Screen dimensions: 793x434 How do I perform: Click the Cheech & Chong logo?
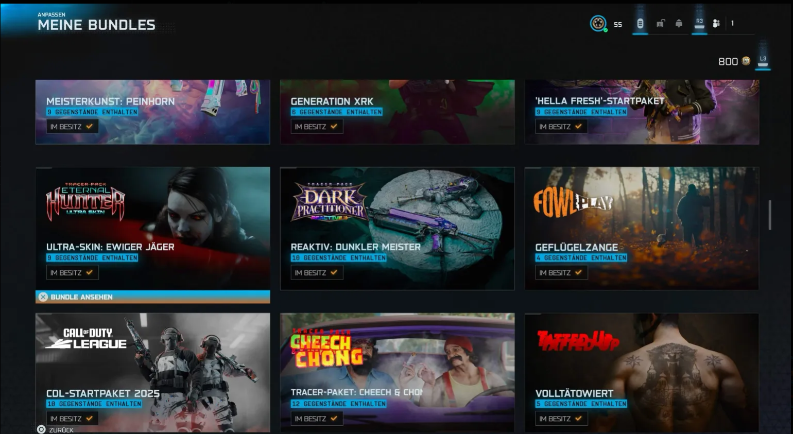tap(326, 348)
